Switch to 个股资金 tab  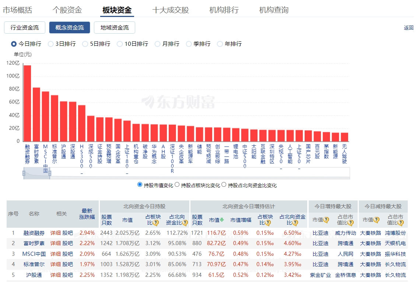click(67, 10)
